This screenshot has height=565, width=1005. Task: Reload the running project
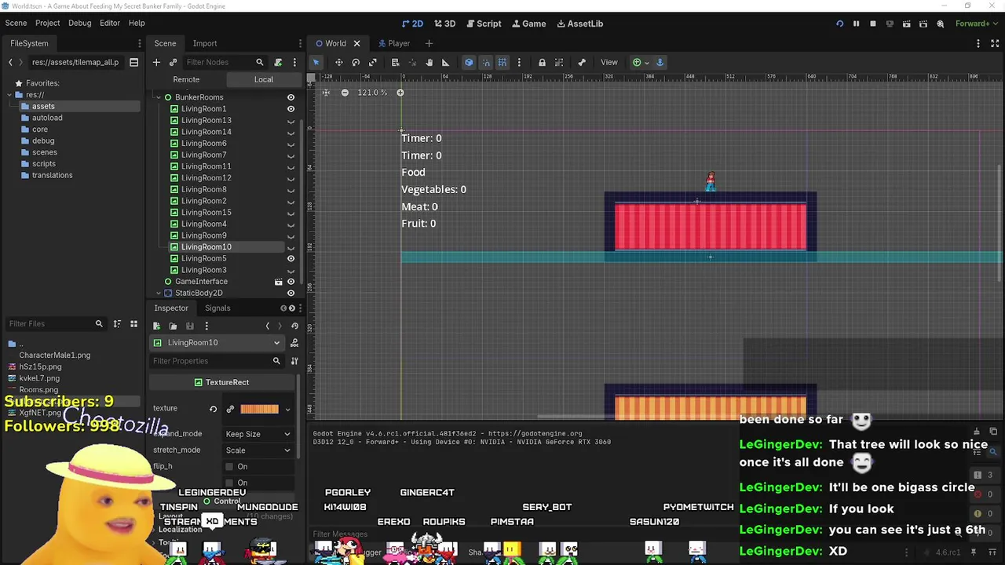click(x=839, y=24)
